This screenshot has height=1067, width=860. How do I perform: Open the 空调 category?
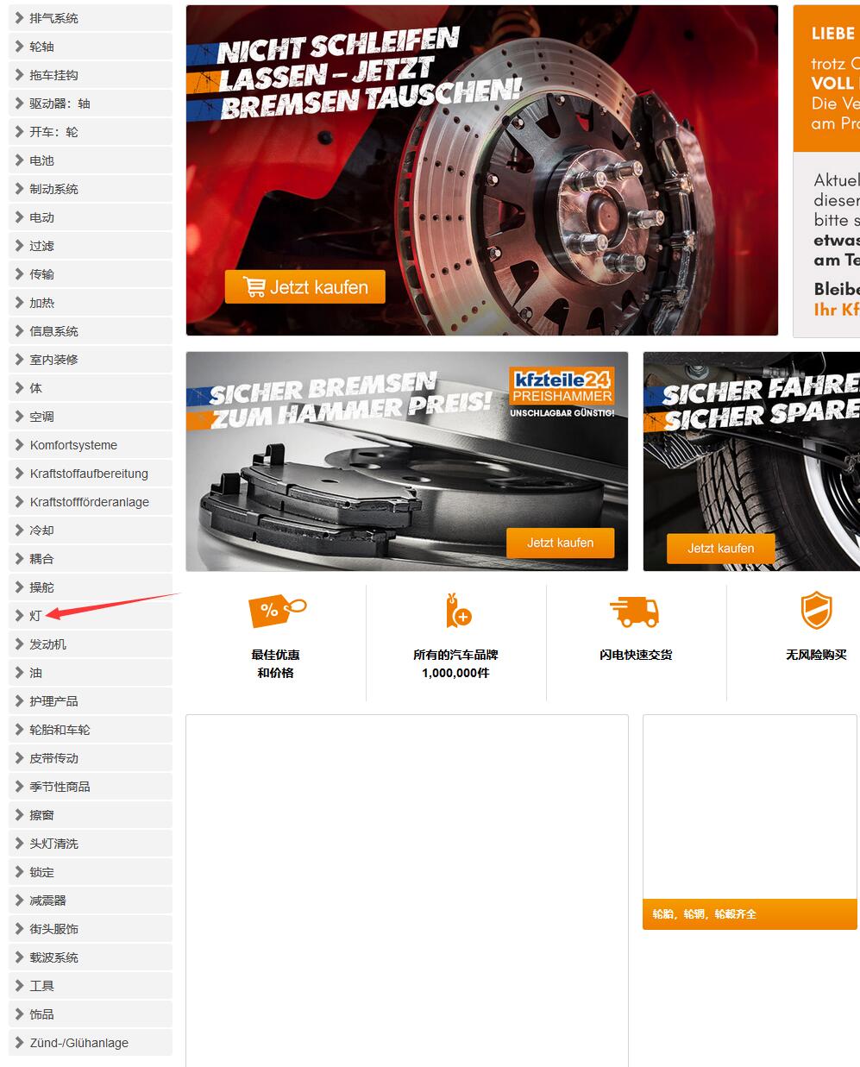coord(90,417)
